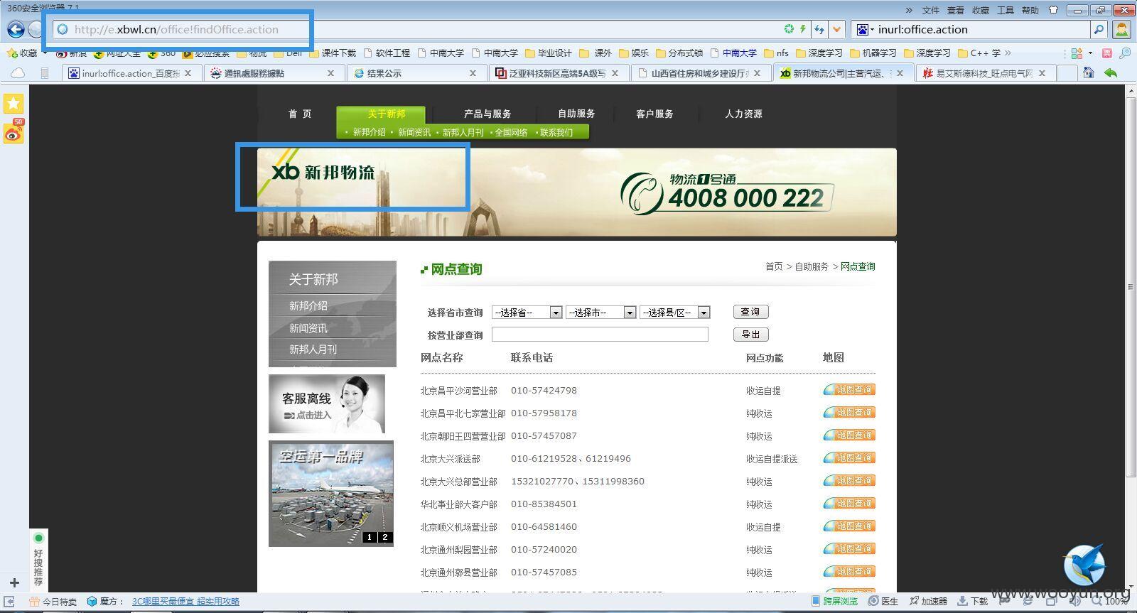1137x613 pixels.
Task: Click the search magnifier icon in search box
Action: [1099, 29]
